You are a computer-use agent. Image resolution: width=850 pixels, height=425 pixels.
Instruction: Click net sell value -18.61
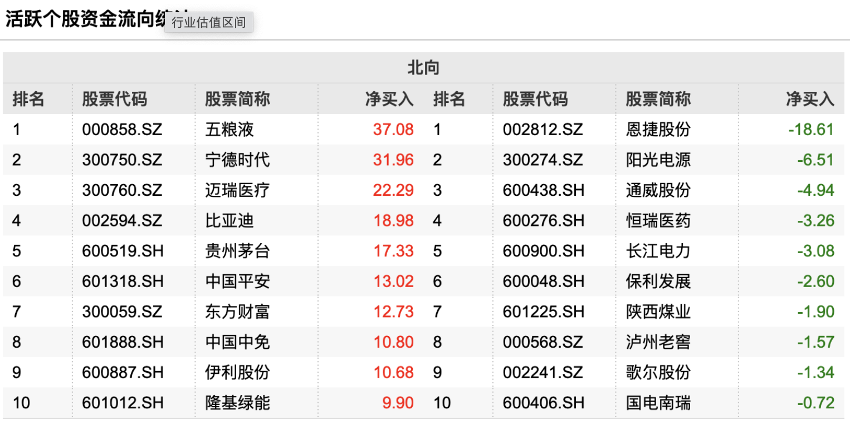[811, 130]
